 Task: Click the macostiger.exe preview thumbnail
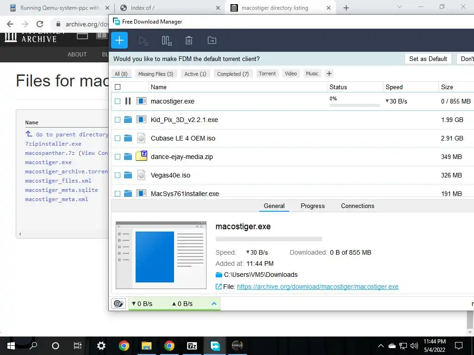coord(161,255)
